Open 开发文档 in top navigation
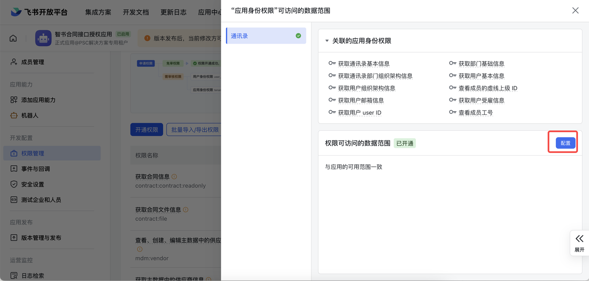The height and width of the screenshot is (281, 589). (x=136, y=12)
